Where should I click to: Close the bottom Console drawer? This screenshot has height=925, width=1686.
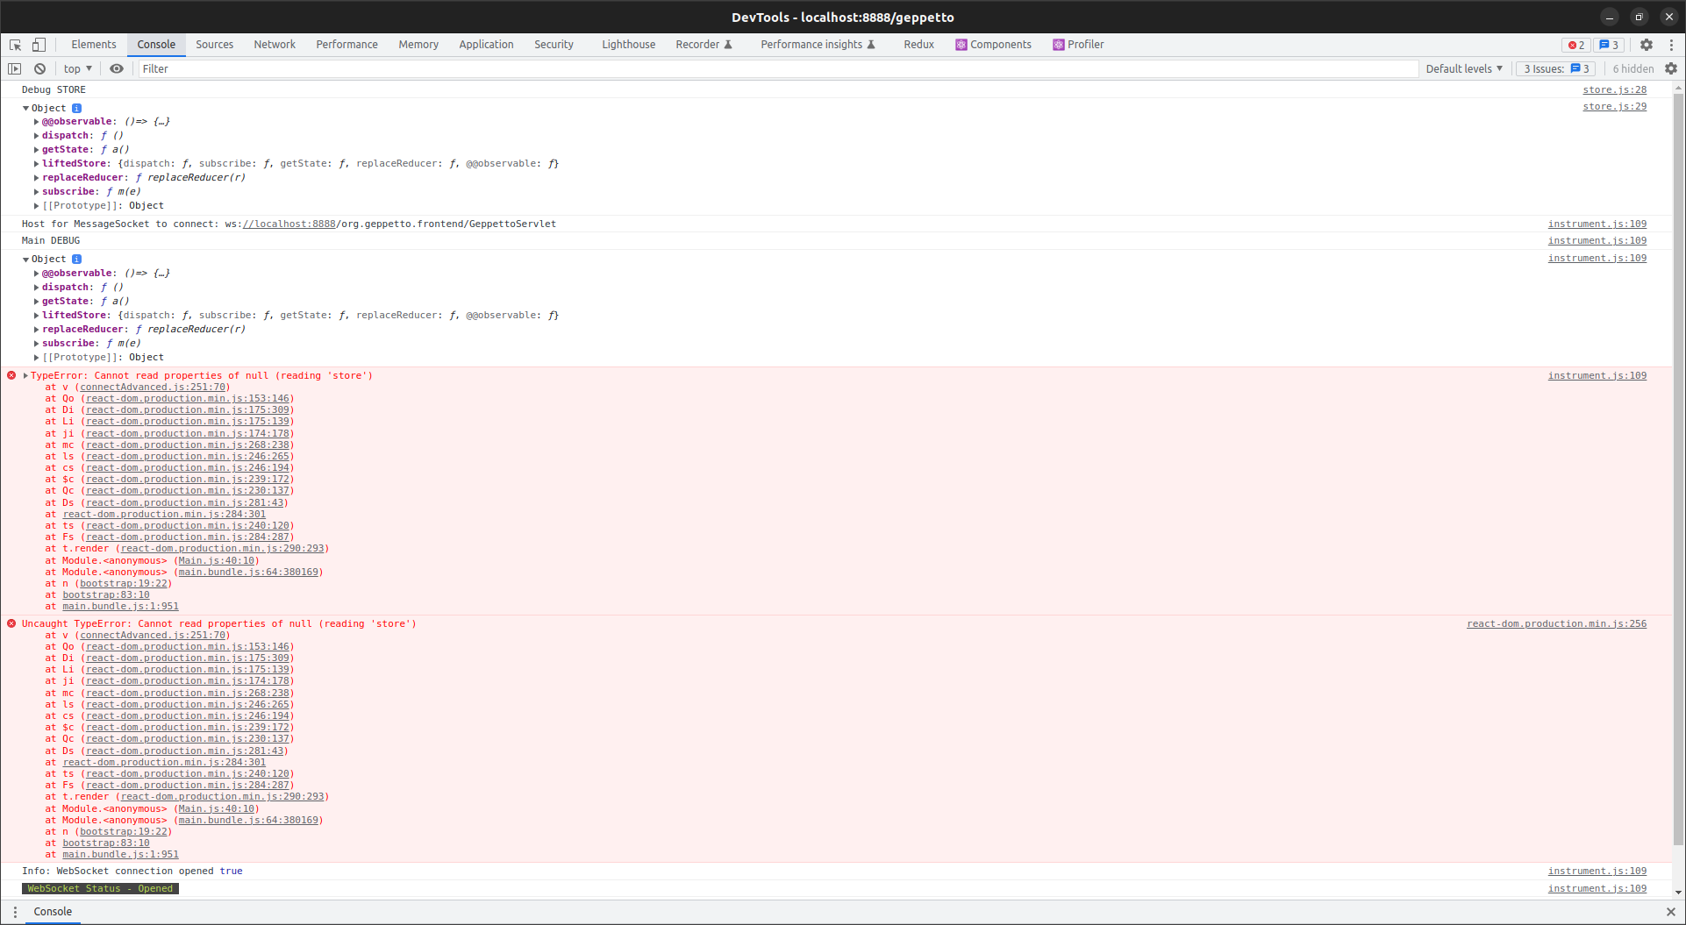(1671, 912)
